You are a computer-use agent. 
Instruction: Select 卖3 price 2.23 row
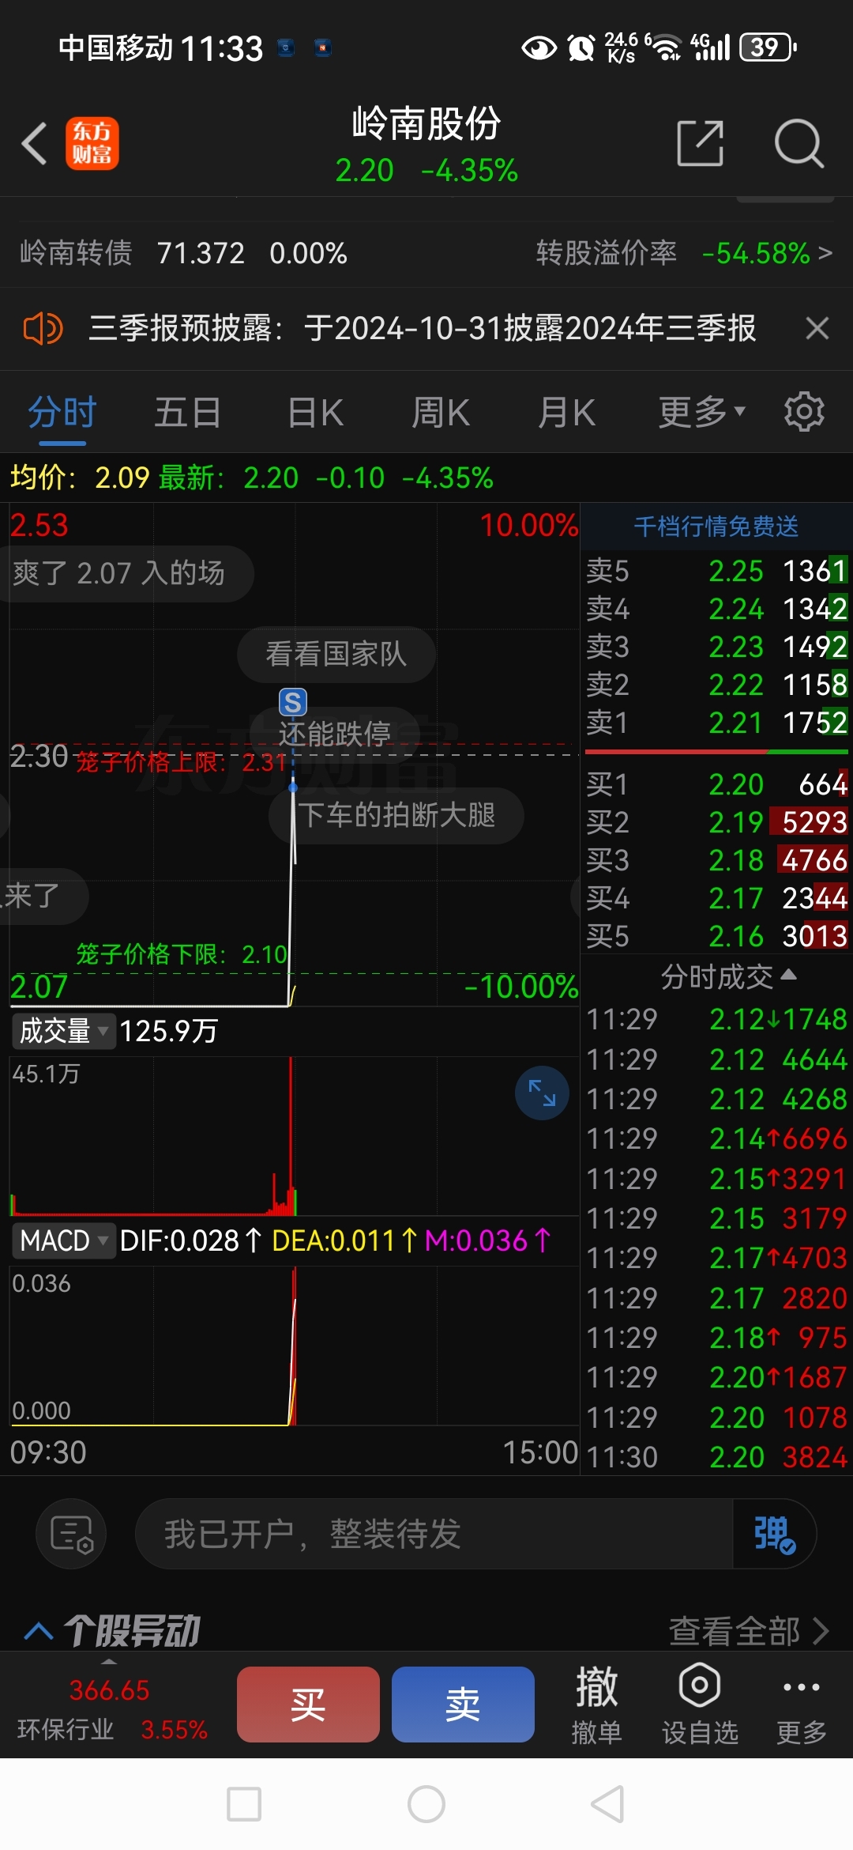[x=716, y=647]
